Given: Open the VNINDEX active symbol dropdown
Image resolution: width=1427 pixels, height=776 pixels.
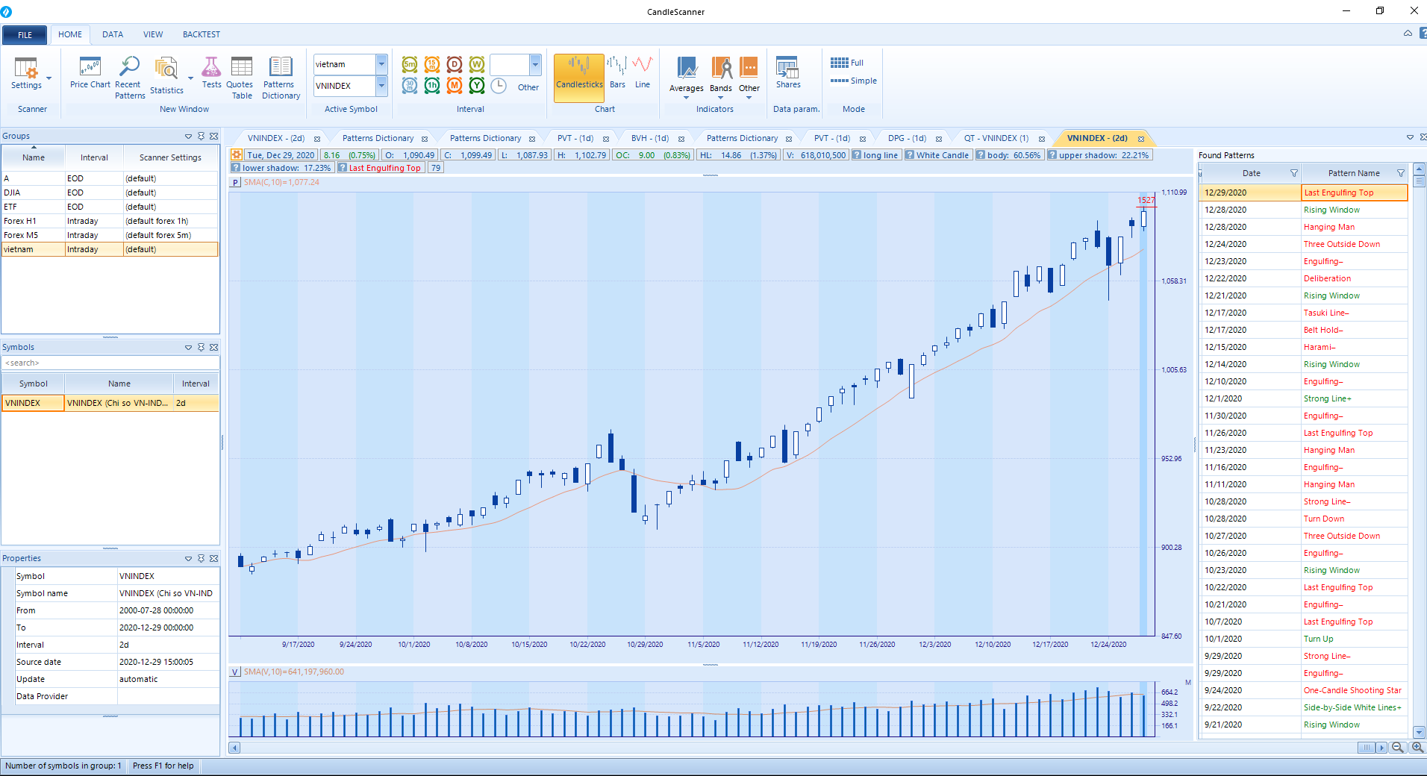Looking at the screenshot, I should [381, 86].
